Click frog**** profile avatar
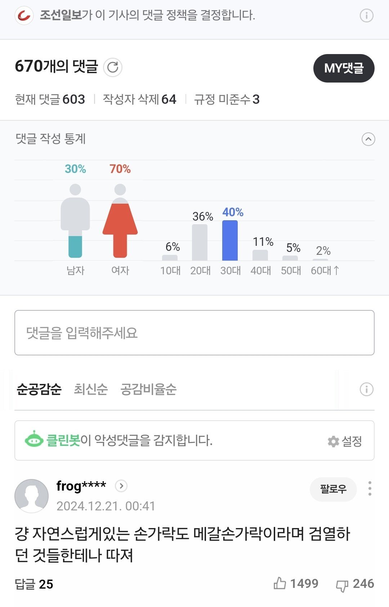 click(32, 496)
